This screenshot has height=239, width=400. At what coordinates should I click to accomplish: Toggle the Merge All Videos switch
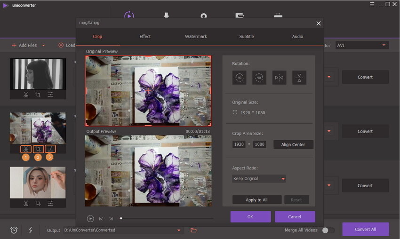pyautogui.click(x=328, y=230)
